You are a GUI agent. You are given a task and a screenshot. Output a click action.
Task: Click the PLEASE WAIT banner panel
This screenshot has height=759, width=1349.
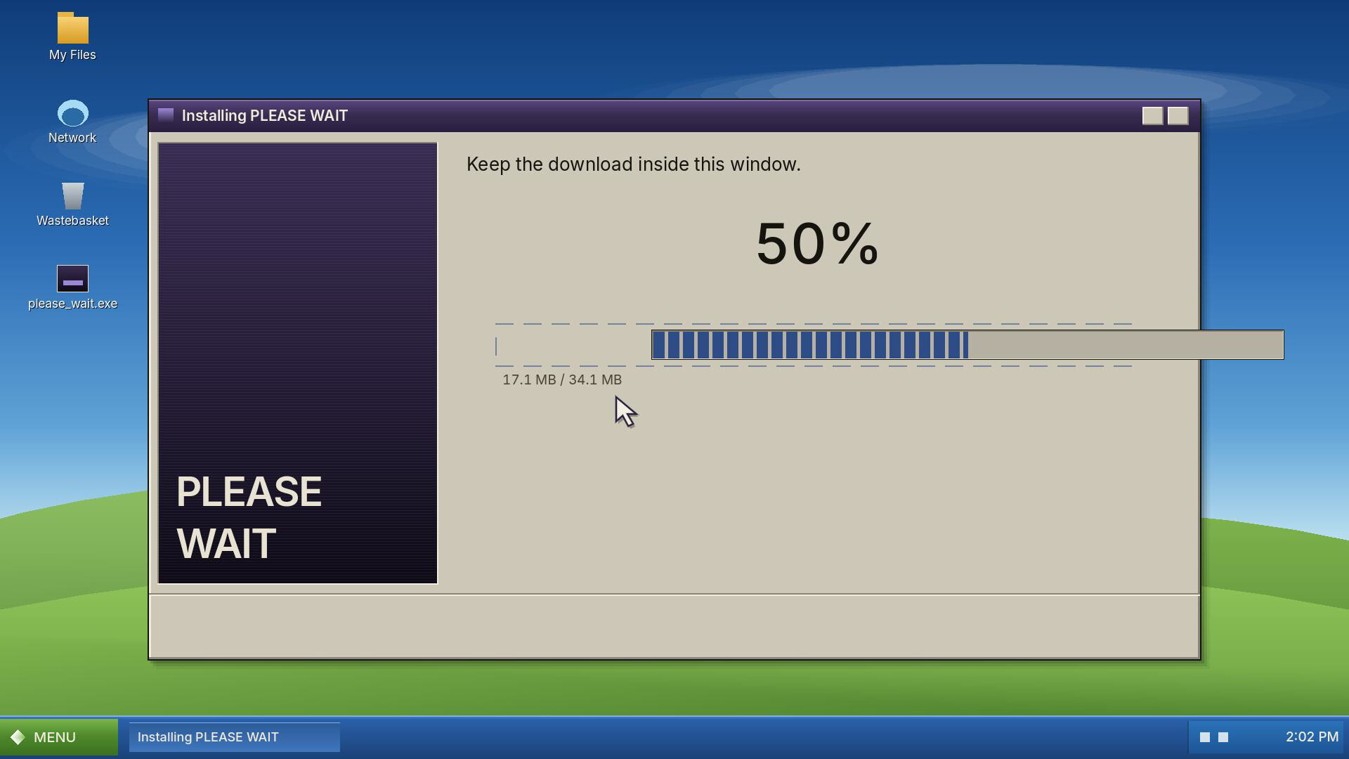tap(298, 363)
